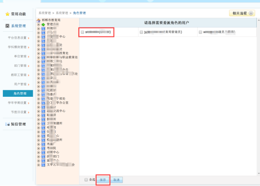Click the scrollbar down arrow of the user list
260x186 pixels.
pyautogui.click(x=259, y=173)
